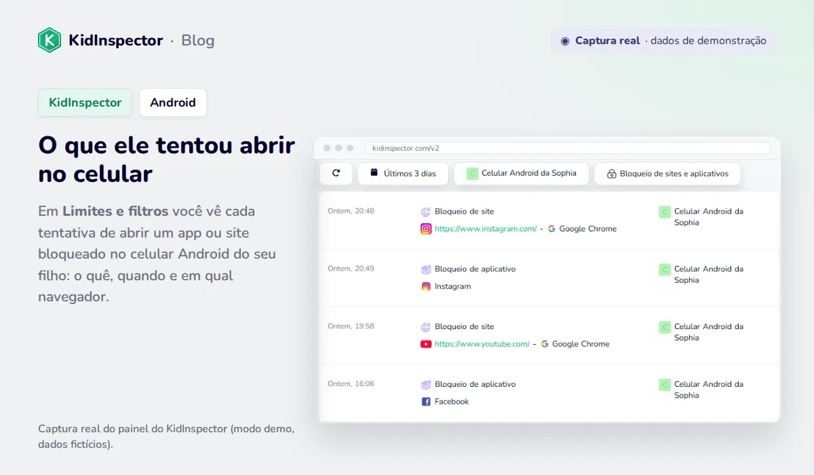Screen dimensions: 814x475
Task: Click Bloqueio de aplicativo text in the 16:06 row
Action: point(476,385)
